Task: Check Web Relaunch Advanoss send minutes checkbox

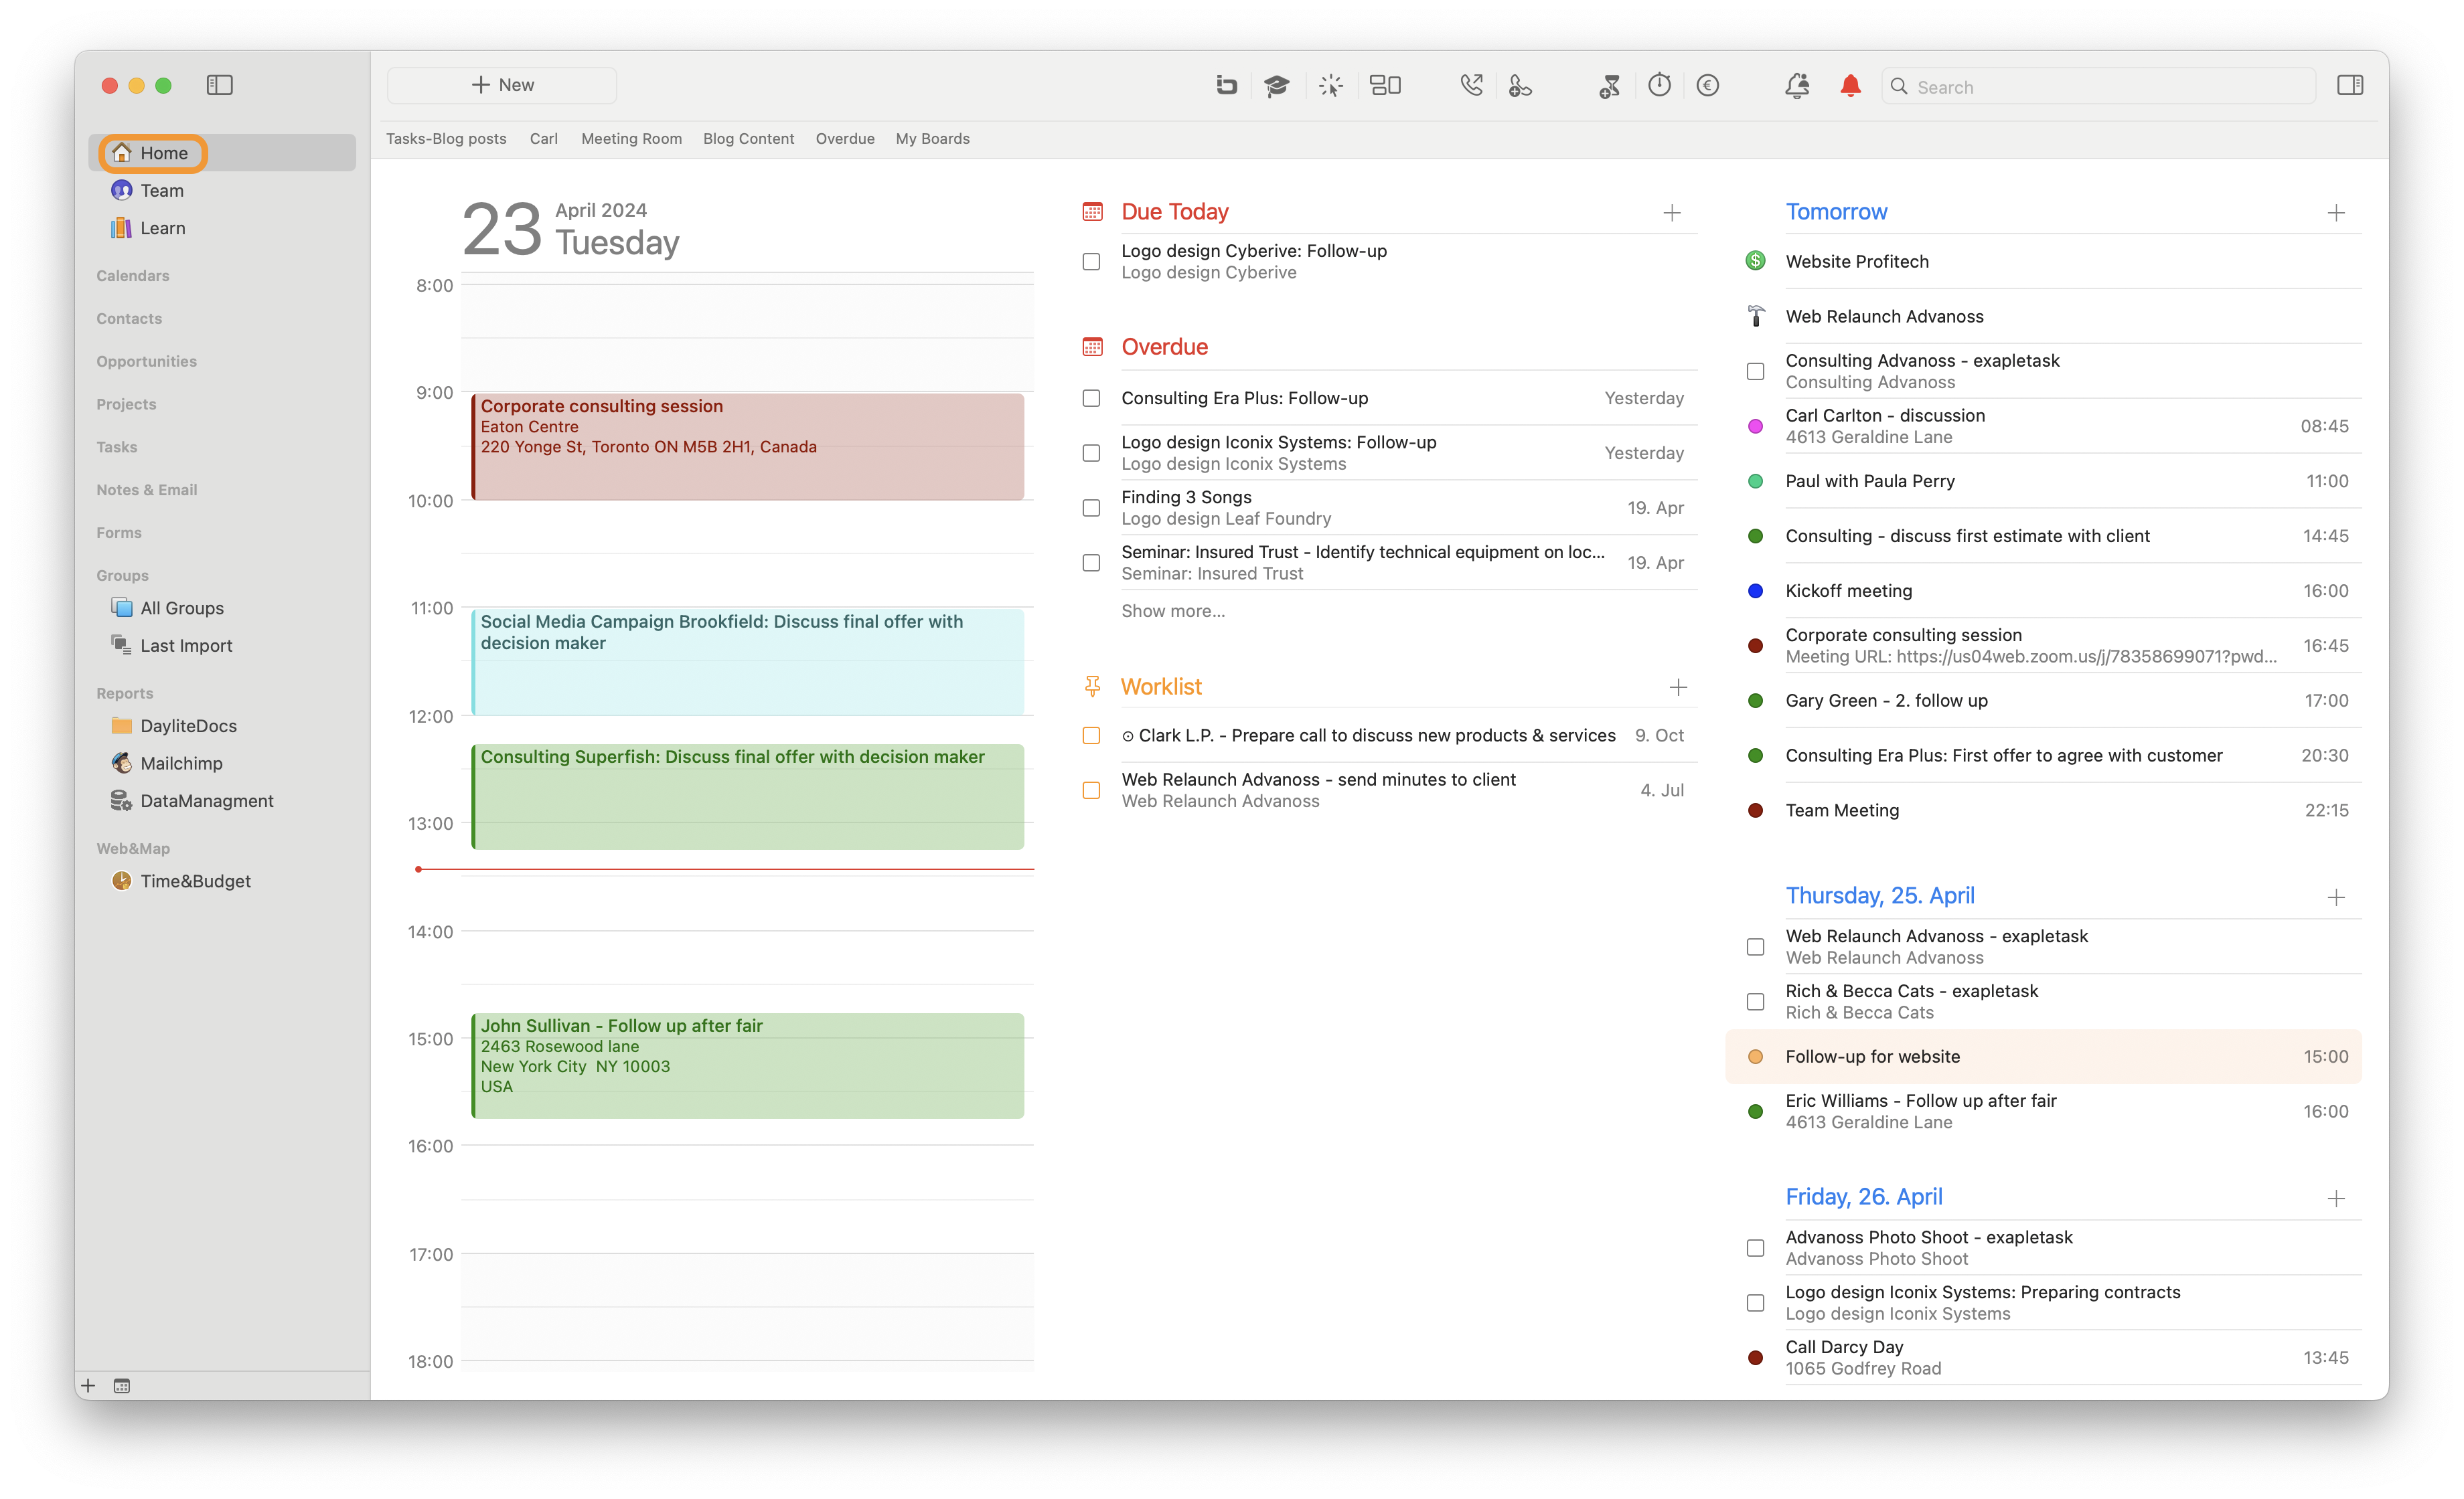Action: (x=1092, y=792)
